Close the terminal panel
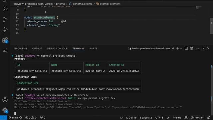Viewport: 213px width, 120px height. point(208,48)
